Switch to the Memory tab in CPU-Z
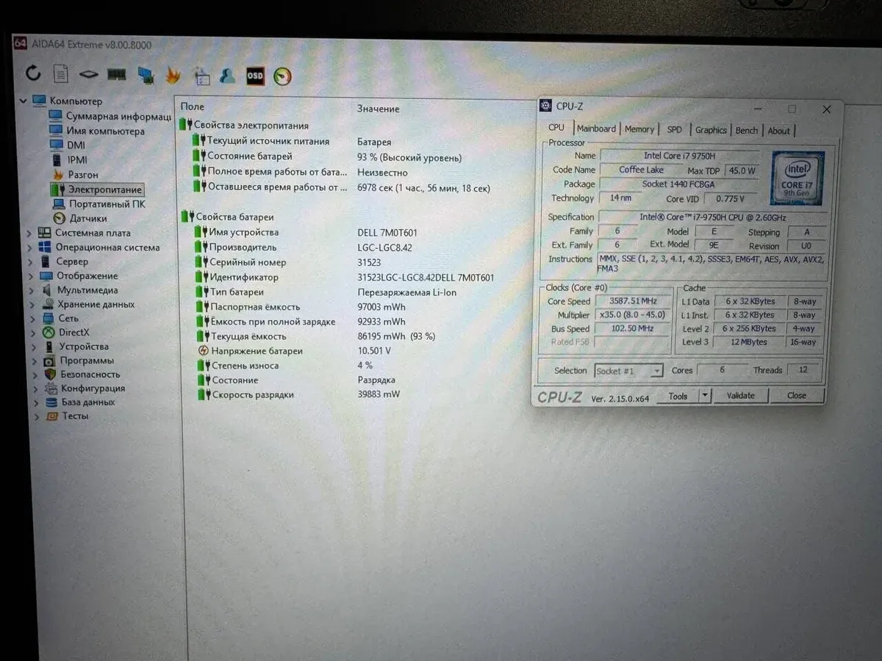 (x=639, y=129)
